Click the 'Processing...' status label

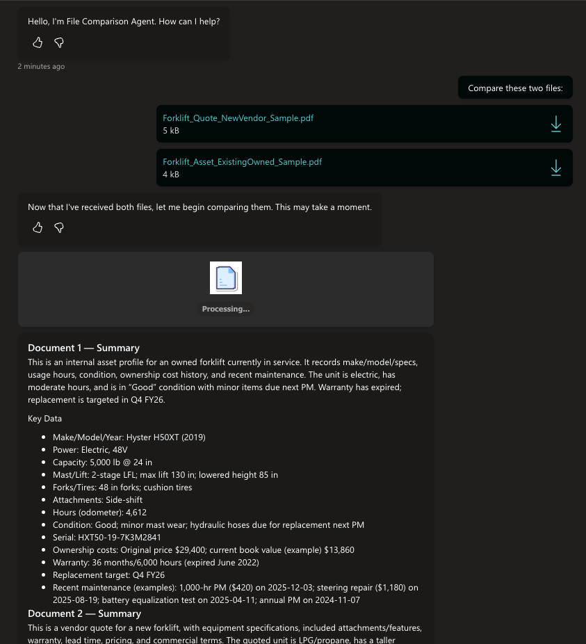click(x=226, y=309)
